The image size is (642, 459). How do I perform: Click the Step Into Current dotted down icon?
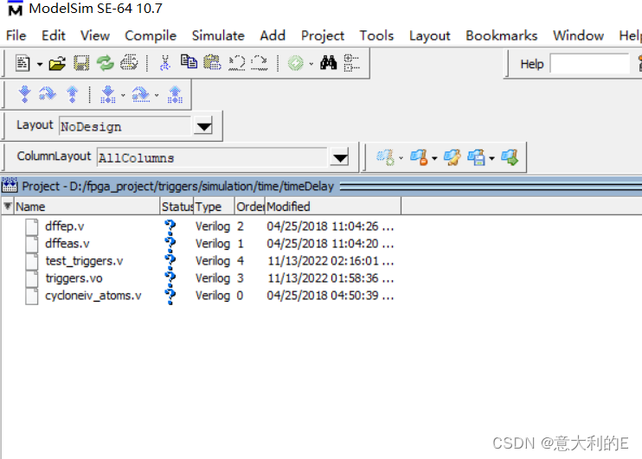pyautogui.click(x=108, y=94)
